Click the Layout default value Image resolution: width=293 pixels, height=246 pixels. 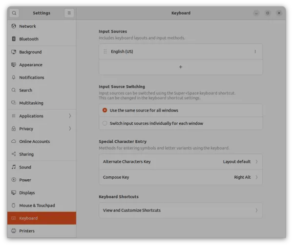tap(236, 162)
